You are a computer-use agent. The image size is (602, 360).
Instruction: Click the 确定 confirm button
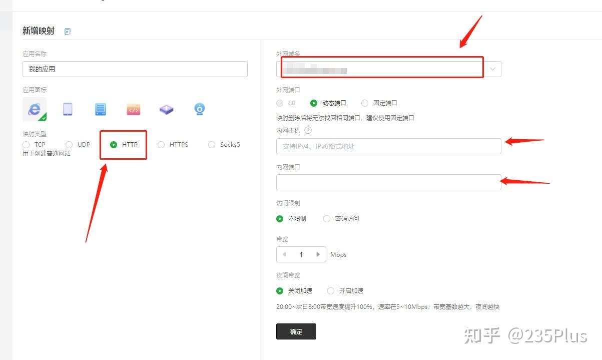[x=296, y=331]
